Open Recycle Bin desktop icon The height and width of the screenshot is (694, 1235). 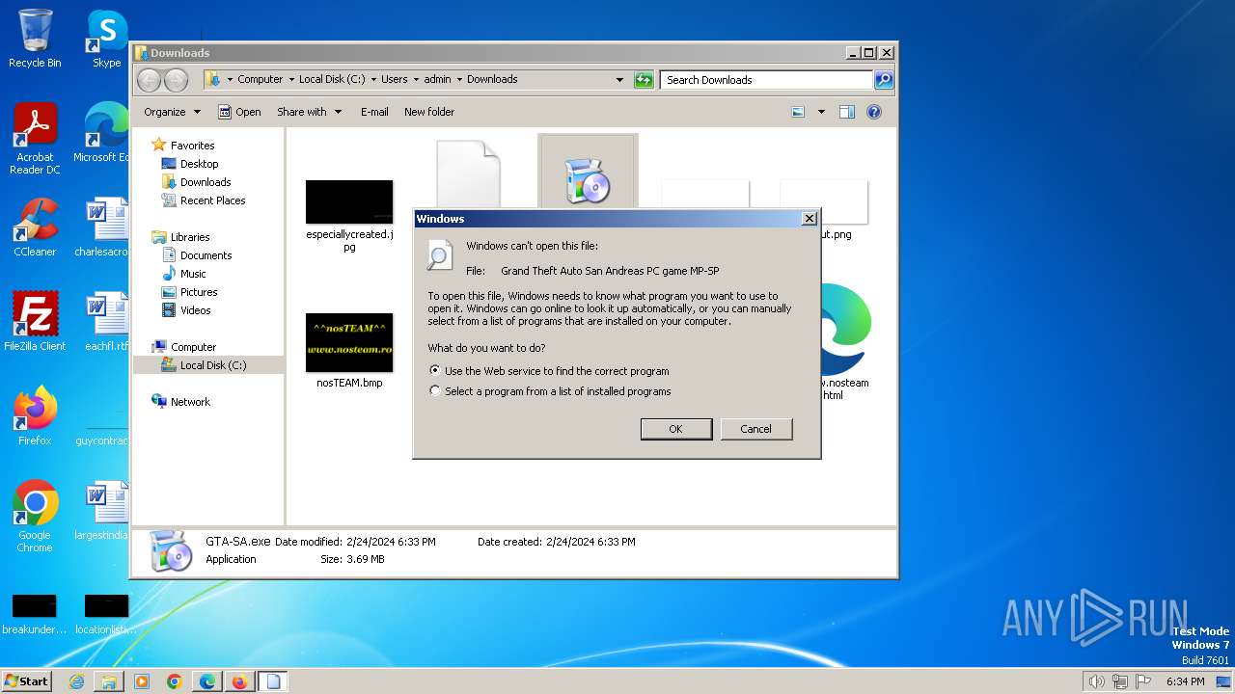pyautogui.click(x=35, y=39)
